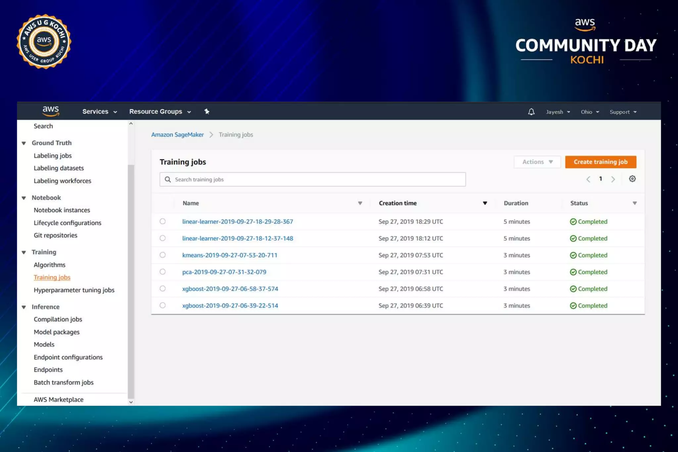Screen dimensions: 678x452
Task: Open table preferences gear icon
Action: point(632,179)
